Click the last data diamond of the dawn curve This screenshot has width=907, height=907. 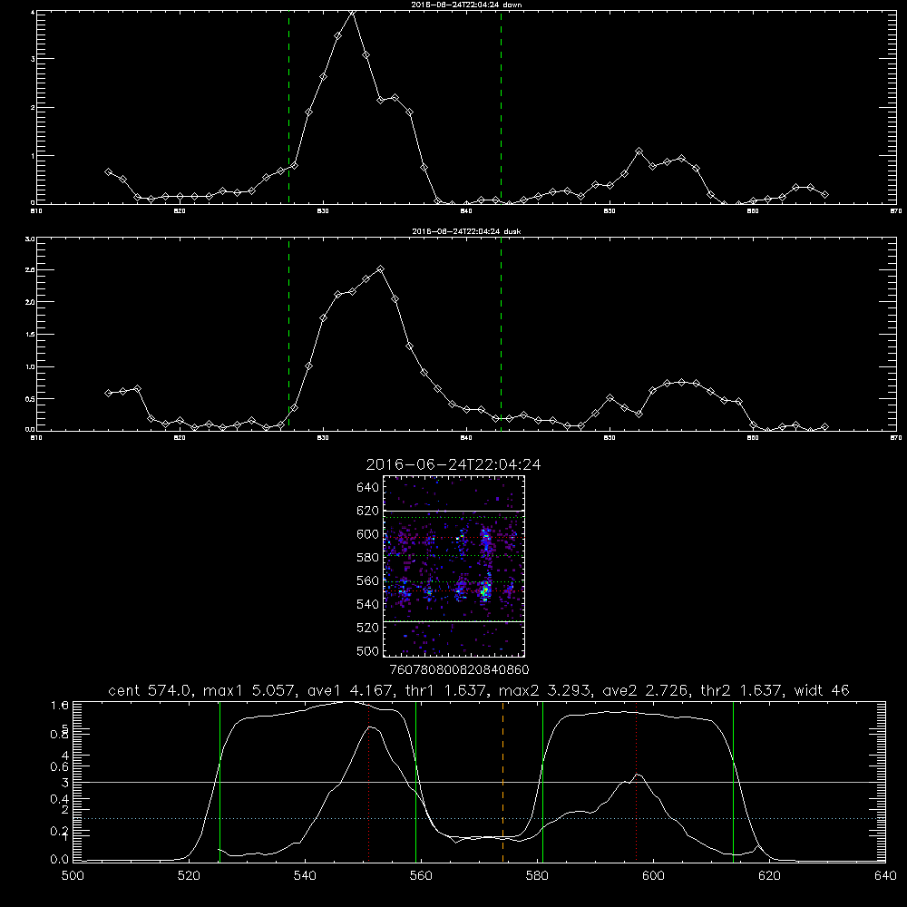pyautogui.click(x=824, y=194)
